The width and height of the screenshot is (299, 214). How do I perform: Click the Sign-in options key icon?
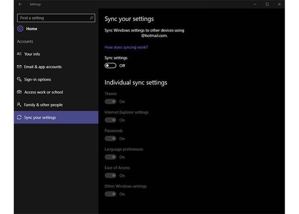[19, 79]
